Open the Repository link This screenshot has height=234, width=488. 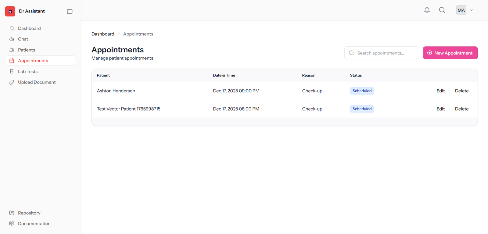pyautogui.click(x=41, y=213)
